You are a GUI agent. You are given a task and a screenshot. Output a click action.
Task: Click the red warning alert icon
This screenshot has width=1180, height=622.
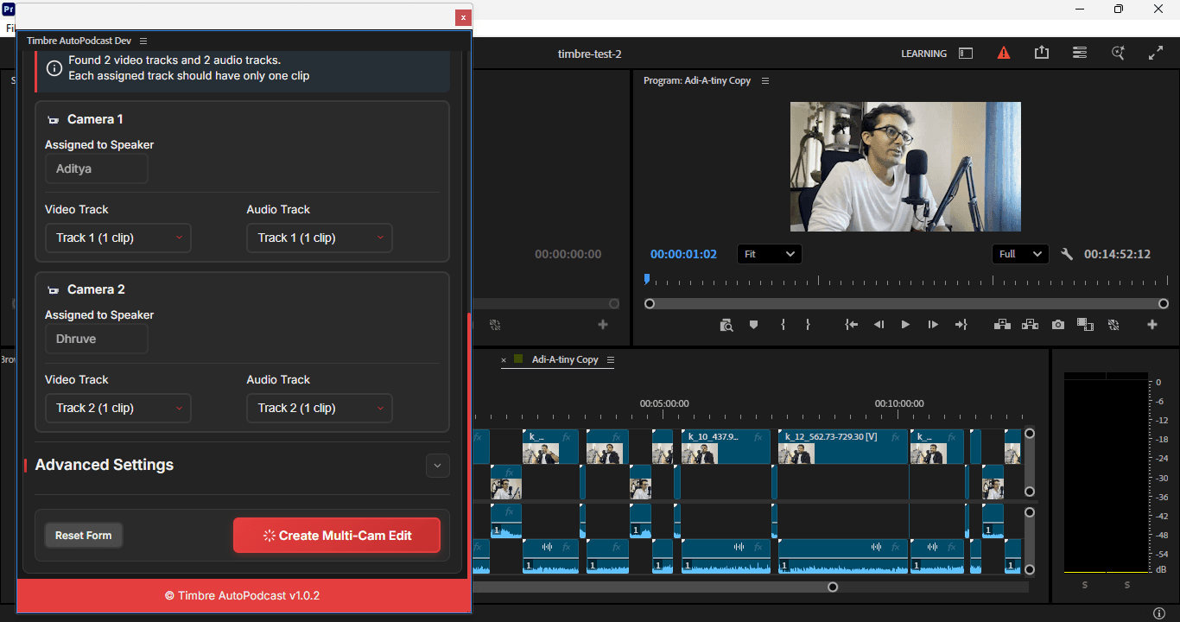click(1003, 53)
